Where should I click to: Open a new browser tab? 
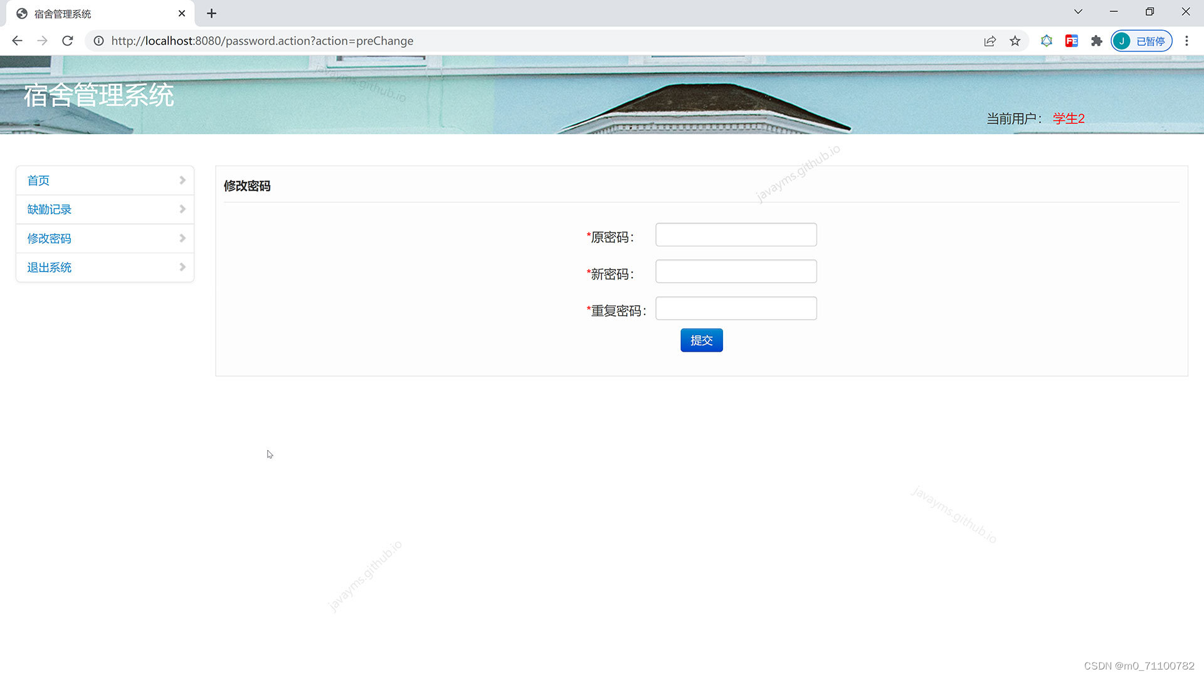tap(211, 14)
